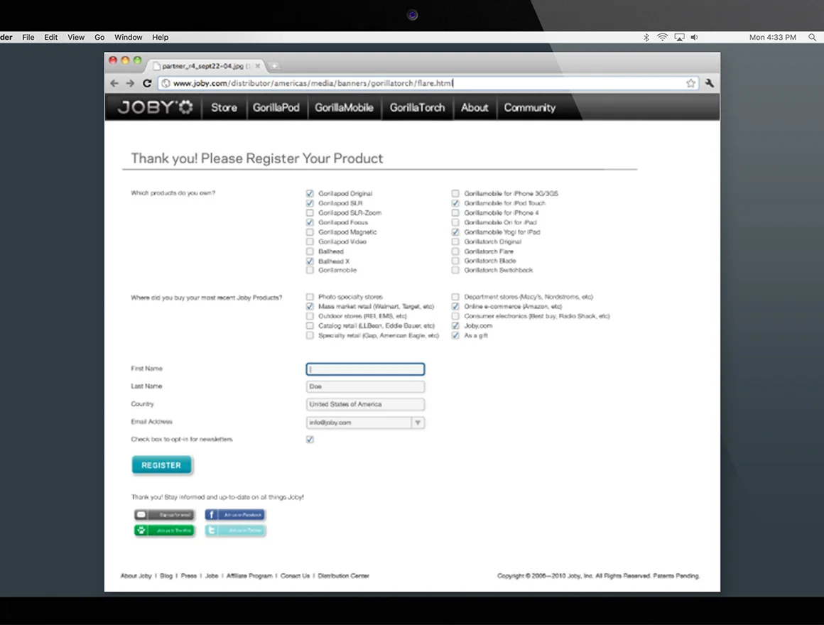Check Photo specialty stores checkbox
Image resolution: width=824 pixels, height=625 pixels.
pos(310,297)
